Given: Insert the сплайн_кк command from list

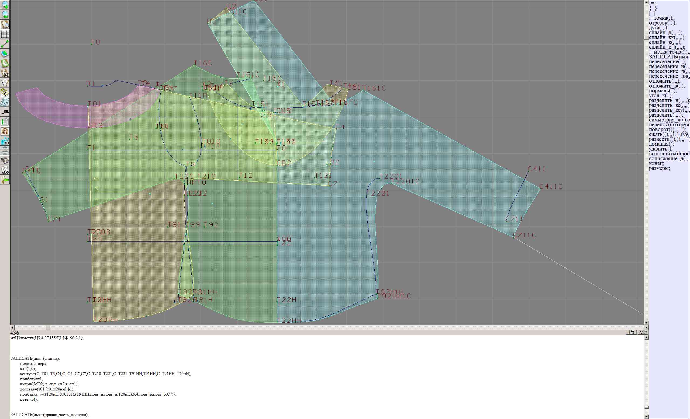Looking at the screenshot, I should (x=667, y=37).
